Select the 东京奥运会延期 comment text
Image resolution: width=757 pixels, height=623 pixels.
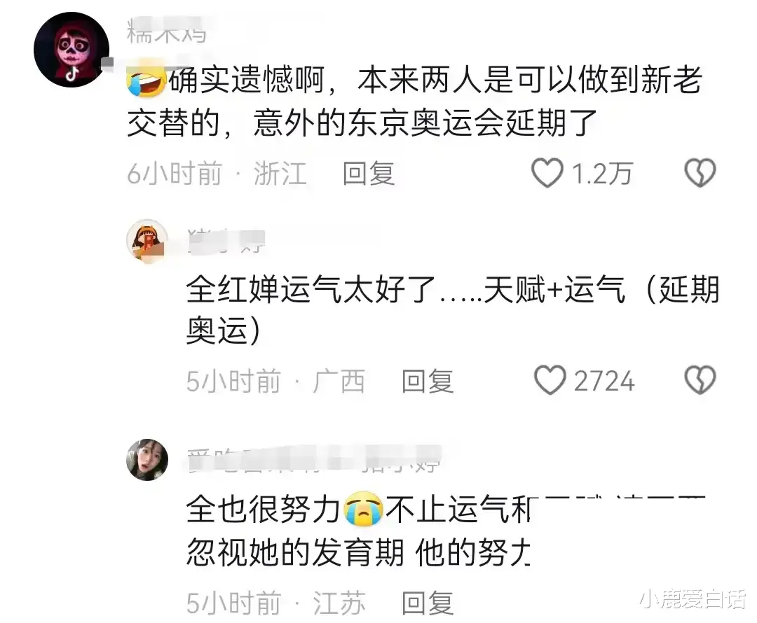(414, 101)
